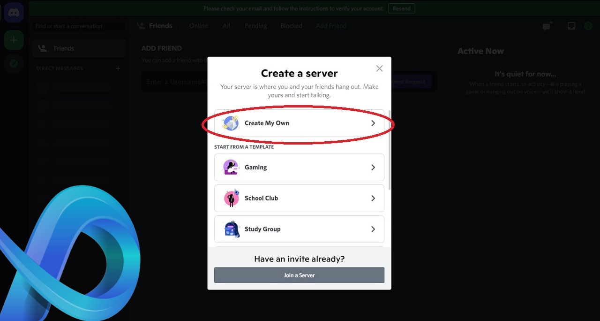Close the Create a server dialog
Viewport: 600px width, 321px height.
(x=379, y=69)
